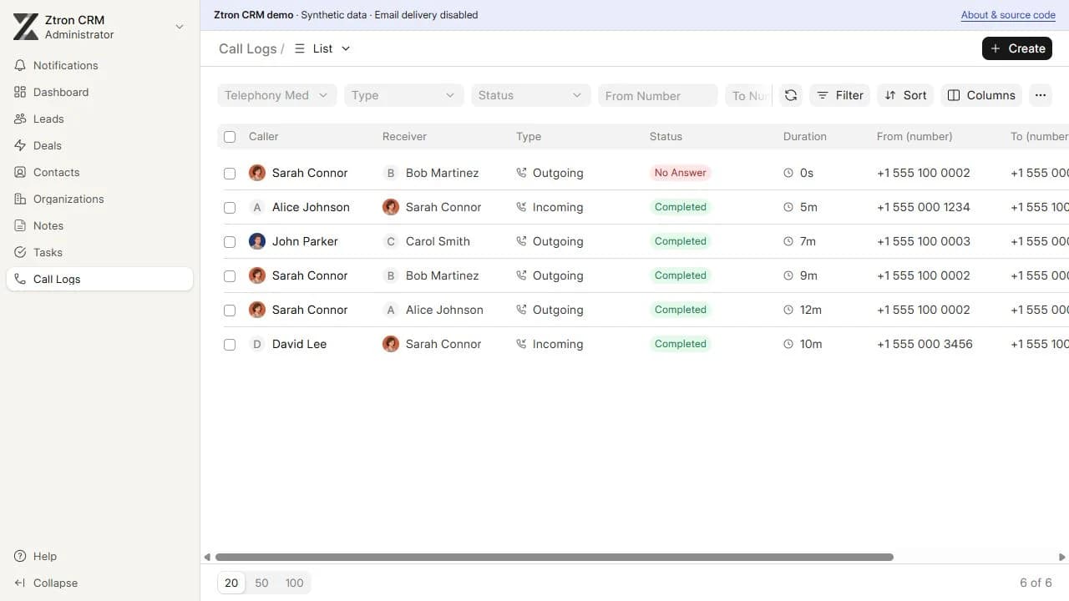The image size is (1069, 601).
Task: Open the List view switcher dropdown
Action: pos(322,48)
